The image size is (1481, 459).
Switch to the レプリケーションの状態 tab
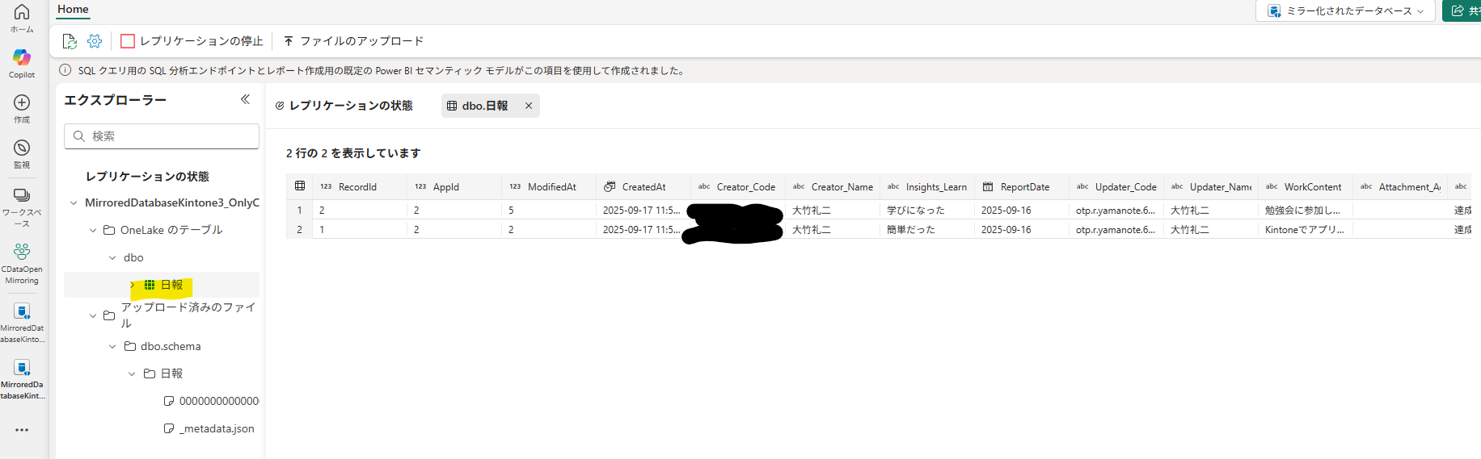coord(344,106)
